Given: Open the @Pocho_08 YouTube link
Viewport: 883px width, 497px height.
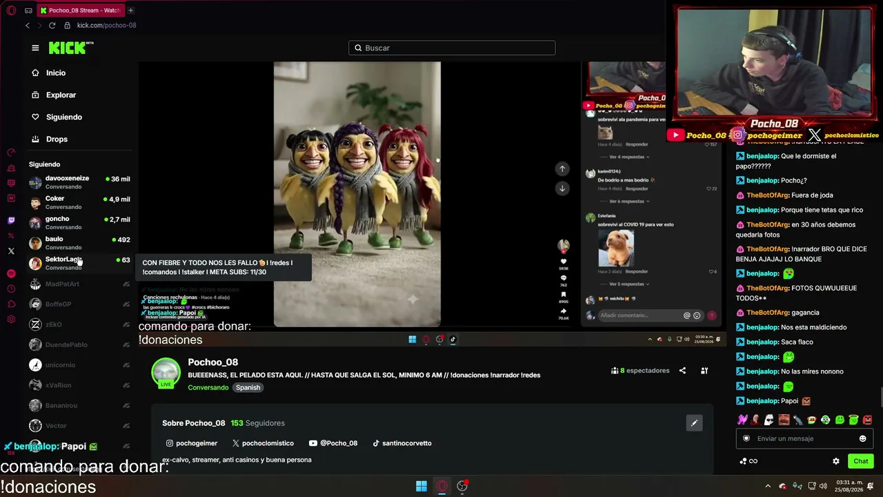Looking at the screenshot, I should click(x=333, y=443).
